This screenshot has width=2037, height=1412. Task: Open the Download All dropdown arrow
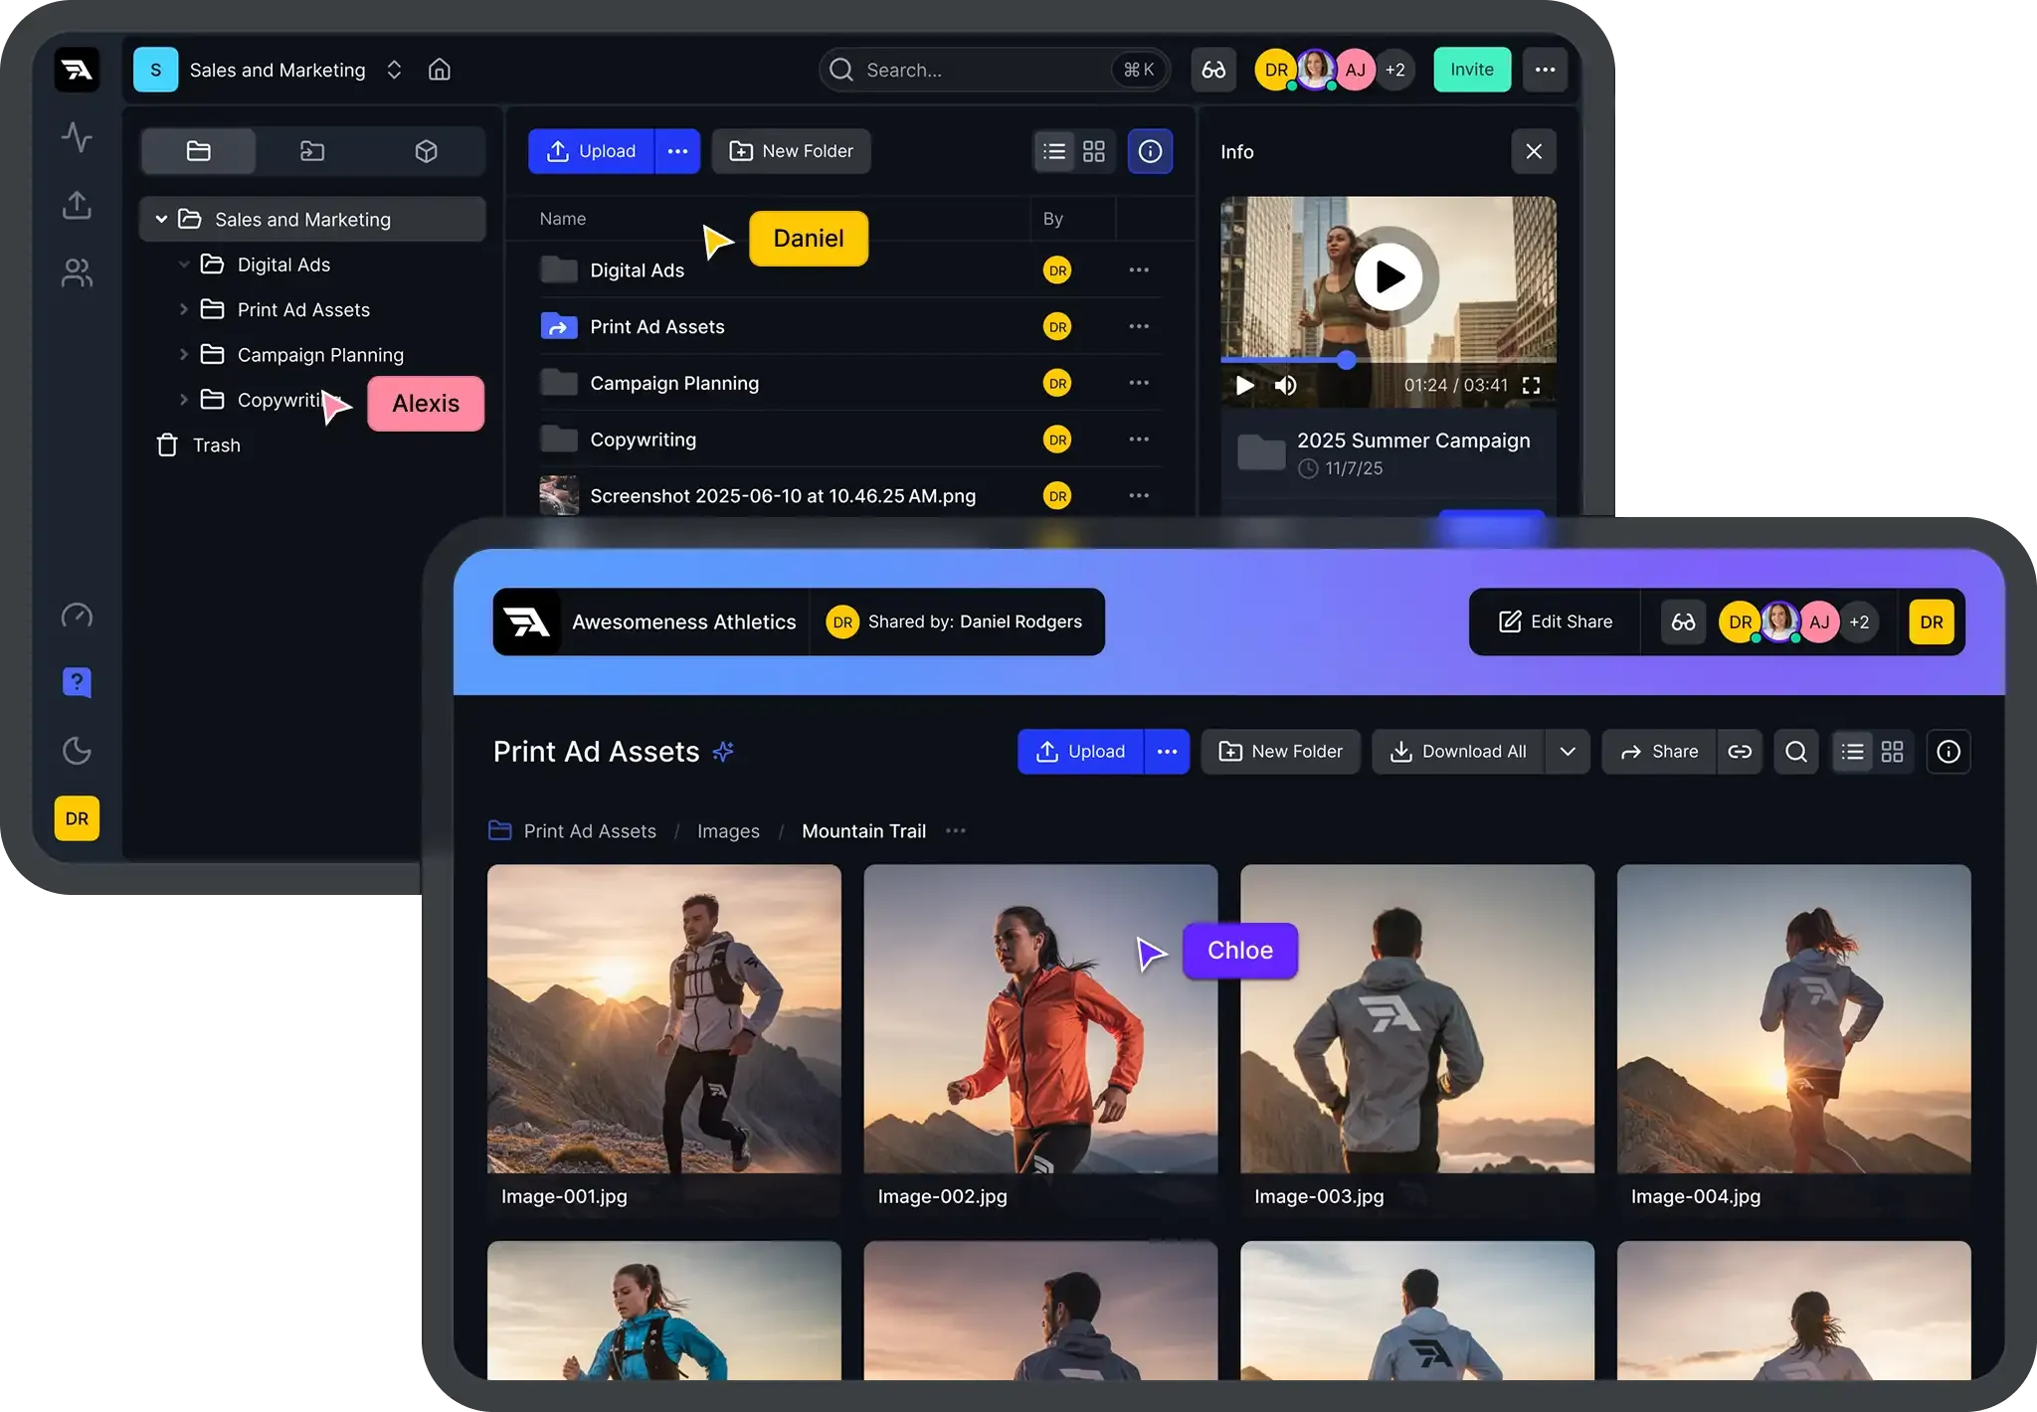pos(1569,752)
